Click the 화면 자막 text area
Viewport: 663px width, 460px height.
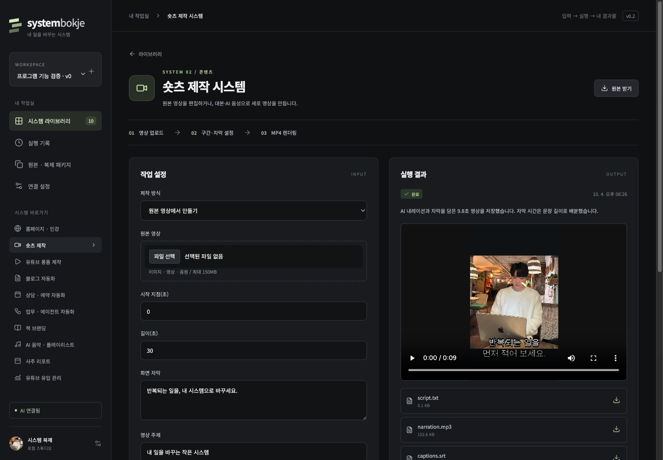click(x=254, y=400)
